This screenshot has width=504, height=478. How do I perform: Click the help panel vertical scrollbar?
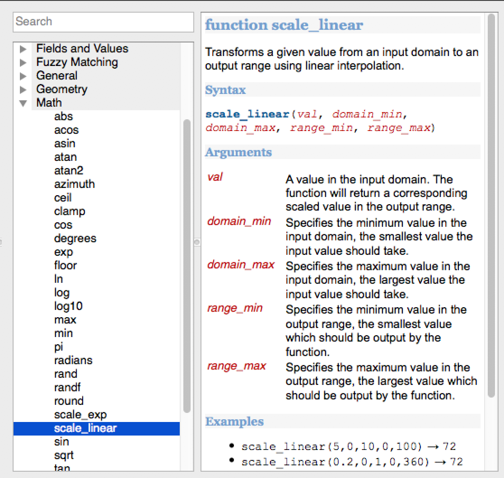491,206
